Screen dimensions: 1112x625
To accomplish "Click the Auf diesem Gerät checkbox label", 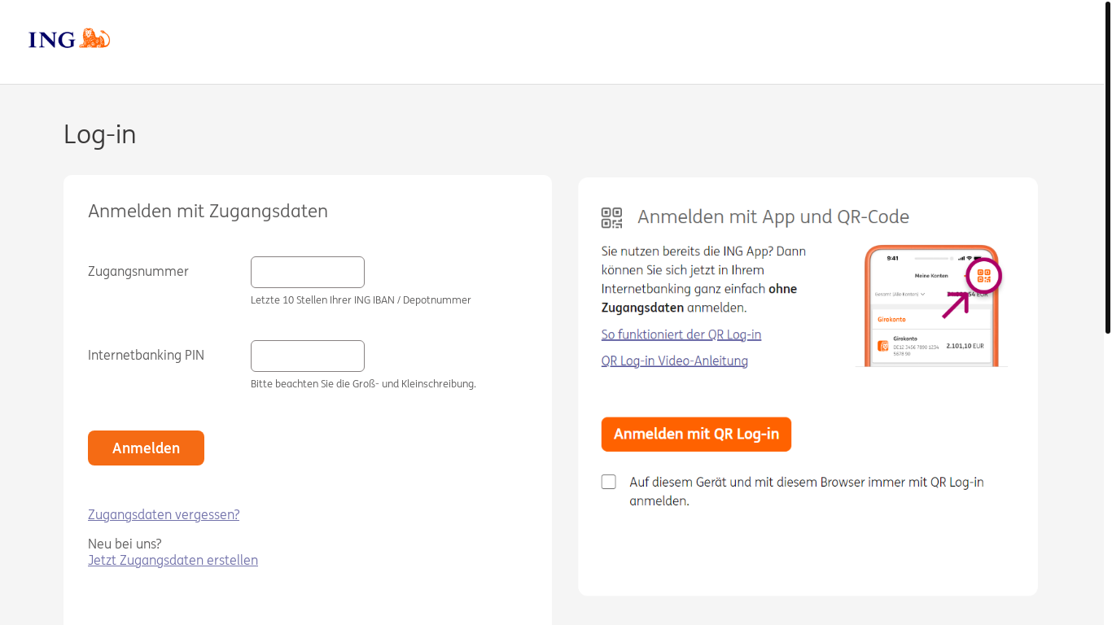I will click(x=807, y=492).
